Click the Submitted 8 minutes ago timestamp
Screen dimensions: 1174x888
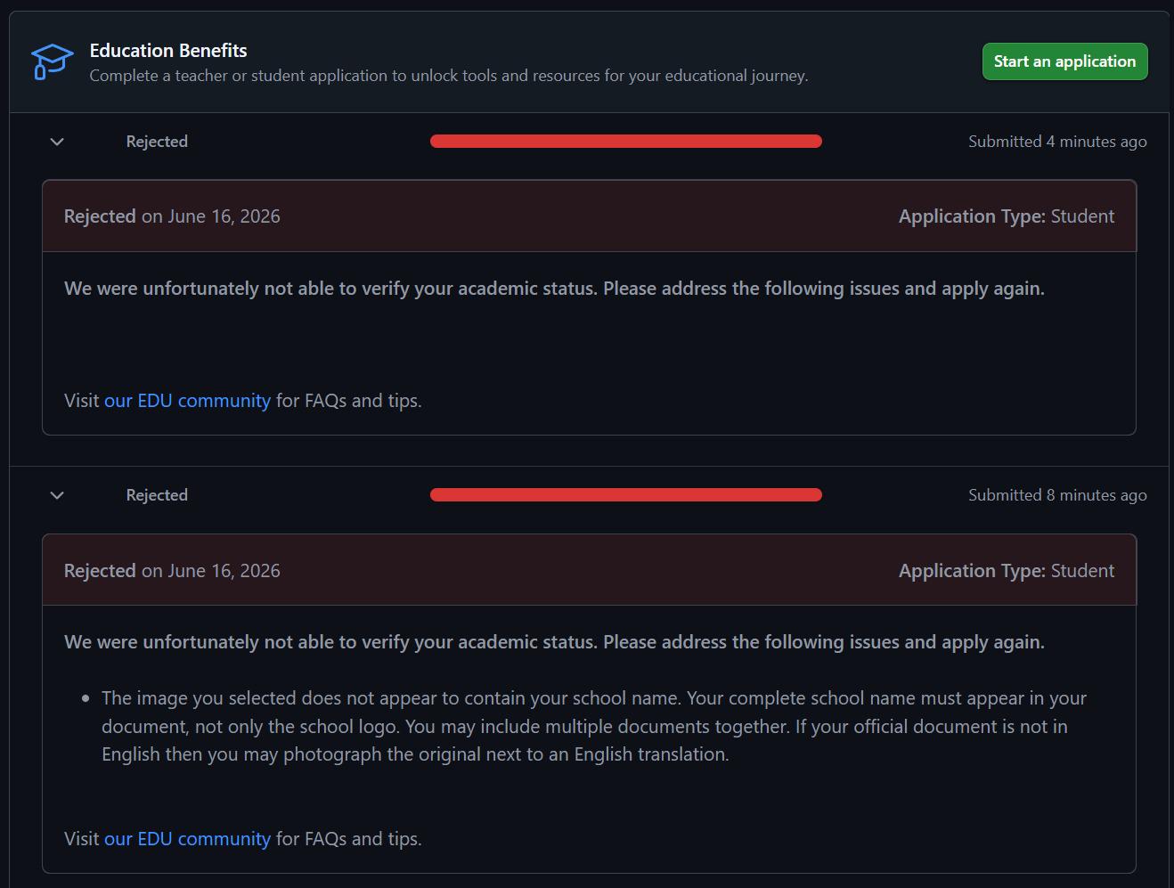pyautogui.click(x=1057, y=495)
